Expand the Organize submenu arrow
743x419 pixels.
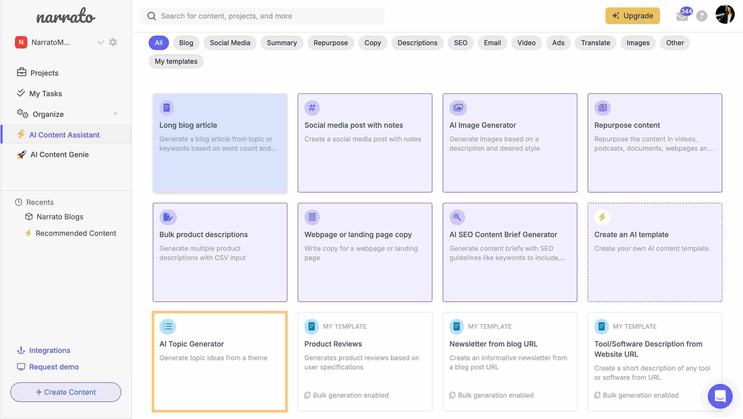[x=116, y=114]
